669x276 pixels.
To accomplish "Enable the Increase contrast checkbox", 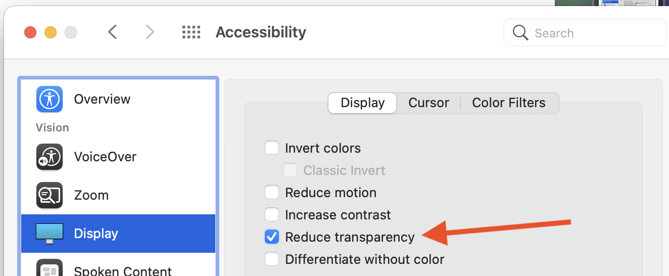I will (272, 215).
